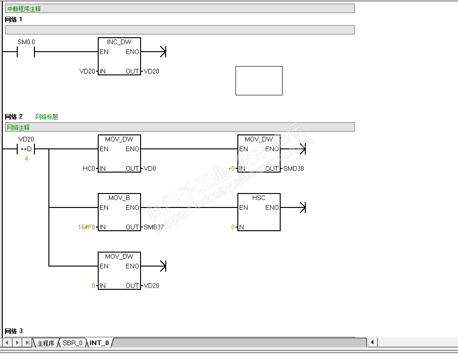Select the MOV_B instruction block

pos(119,212)
